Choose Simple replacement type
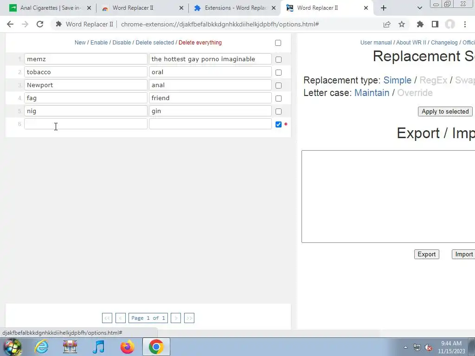The height and width of the screenshot is (356, 475). 397,80
